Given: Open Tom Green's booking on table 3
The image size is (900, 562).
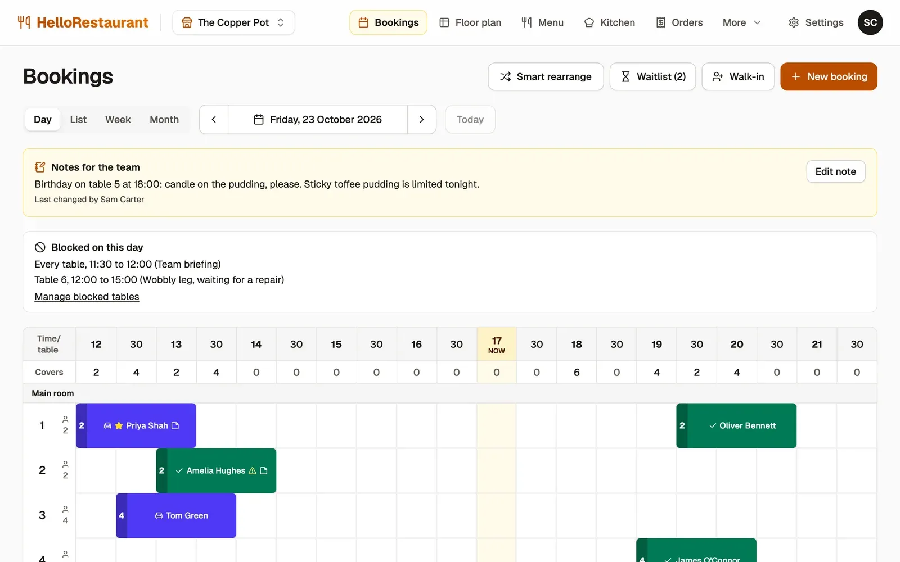Looking at the screenshot, I should click(176, 515).
